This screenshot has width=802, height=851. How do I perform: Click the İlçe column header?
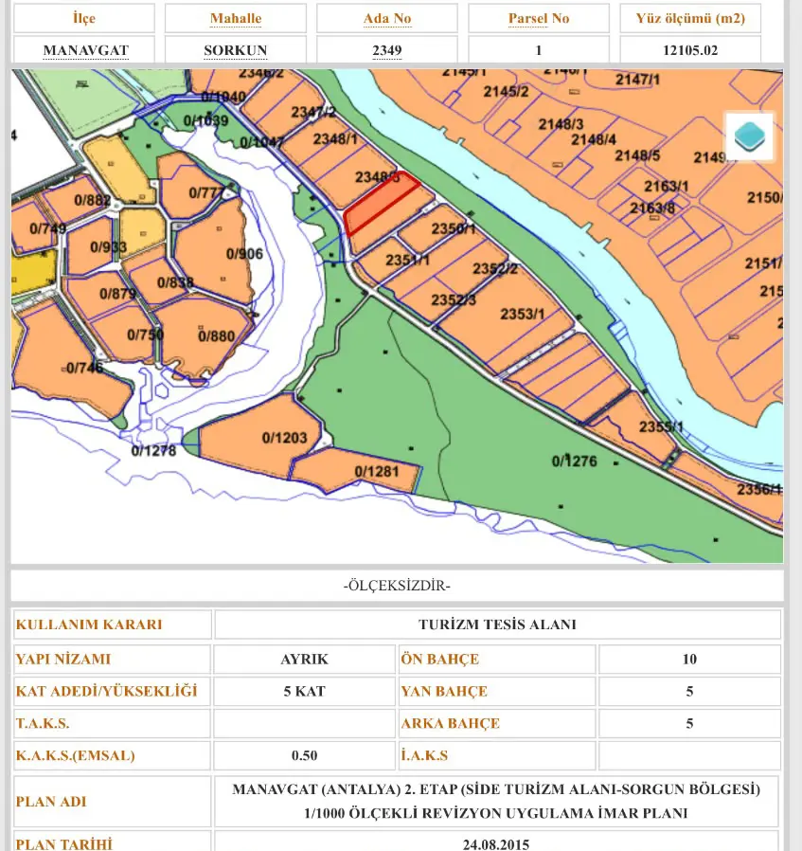(84, 18)
